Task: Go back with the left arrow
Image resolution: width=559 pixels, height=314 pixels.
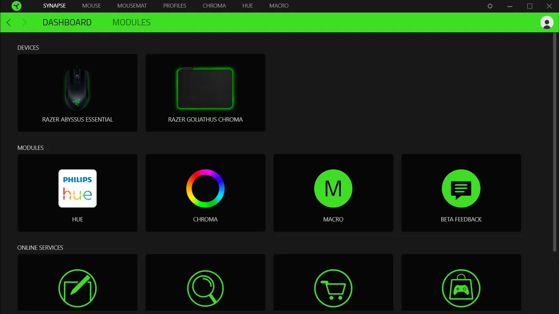Action: pos(9,22)
